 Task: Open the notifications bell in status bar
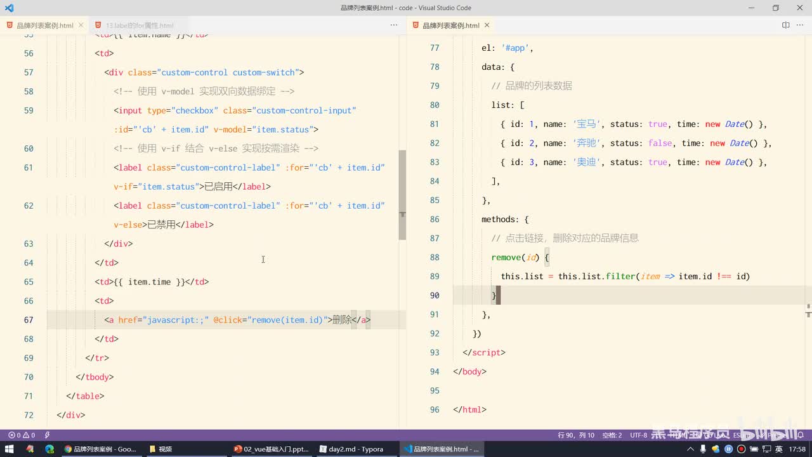(x=801, y=435)
